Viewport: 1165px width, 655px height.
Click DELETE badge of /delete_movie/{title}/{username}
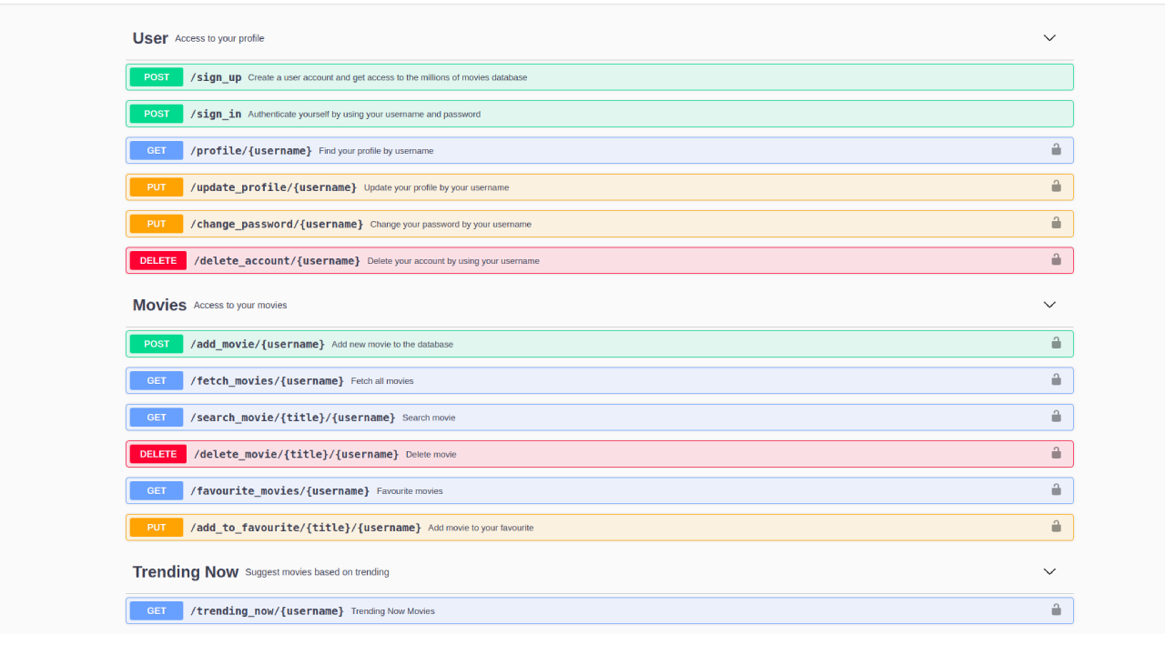[158, 454]
